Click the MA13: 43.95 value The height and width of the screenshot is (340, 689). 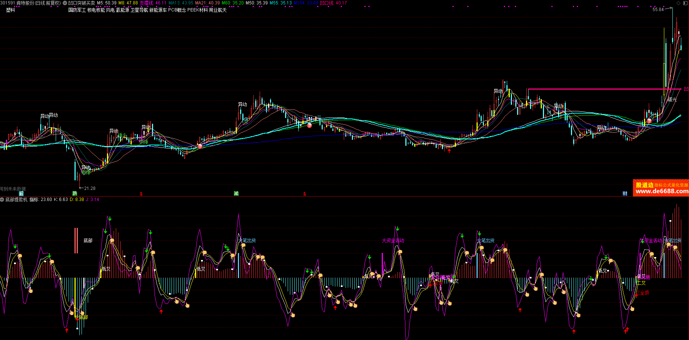click(181, 3)
